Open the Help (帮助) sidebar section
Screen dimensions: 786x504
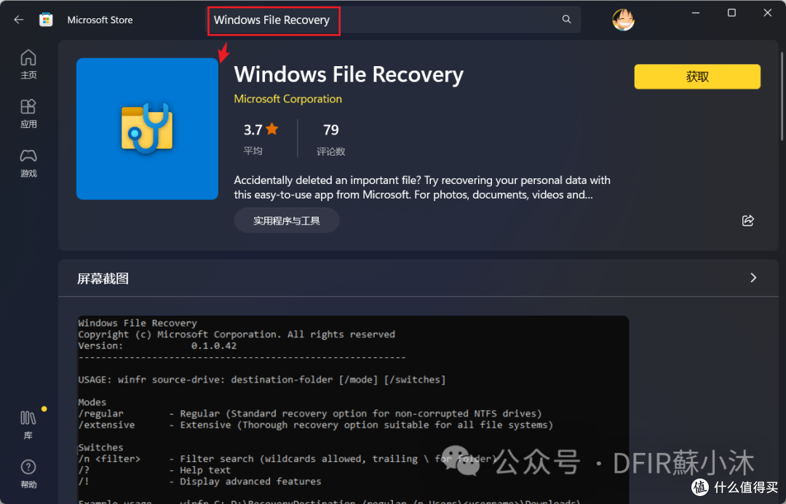[28, 474]
